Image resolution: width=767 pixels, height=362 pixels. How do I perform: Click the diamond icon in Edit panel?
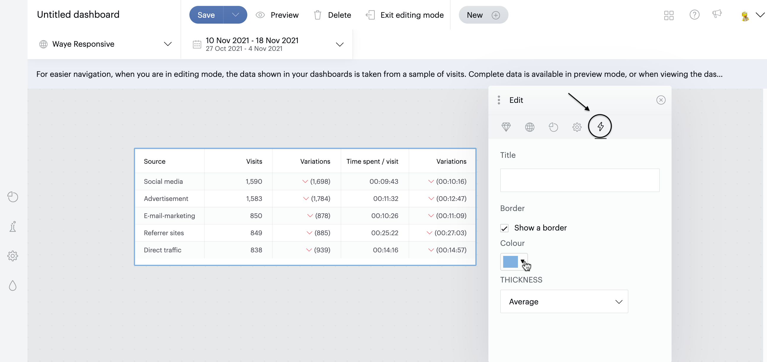coord(506,127)
